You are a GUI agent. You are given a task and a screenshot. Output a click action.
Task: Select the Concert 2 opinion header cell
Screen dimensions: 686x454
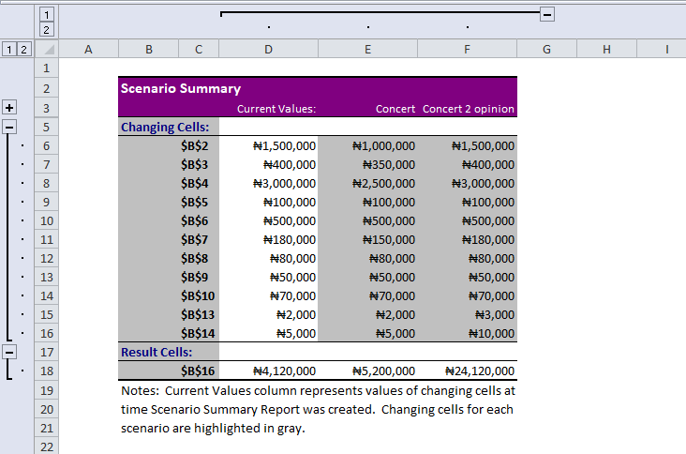[468, 109]
